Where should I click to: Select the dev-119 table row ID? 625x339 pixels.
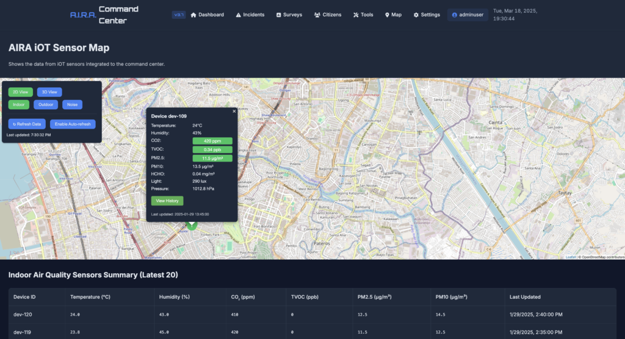[x=22, y=332]
